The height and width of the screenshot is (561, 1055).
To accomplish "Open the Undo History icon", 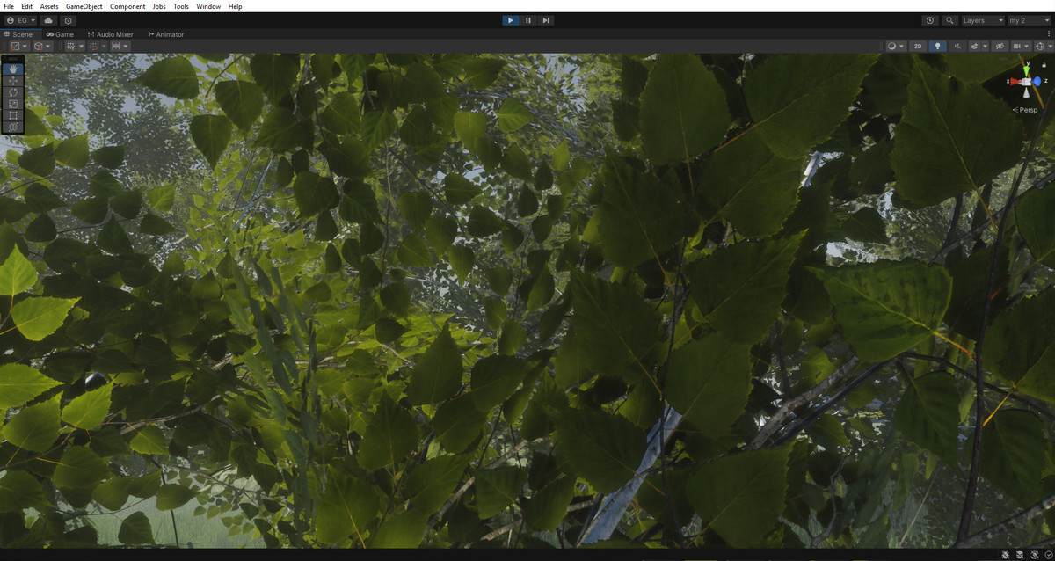I will tap(930, 20).
